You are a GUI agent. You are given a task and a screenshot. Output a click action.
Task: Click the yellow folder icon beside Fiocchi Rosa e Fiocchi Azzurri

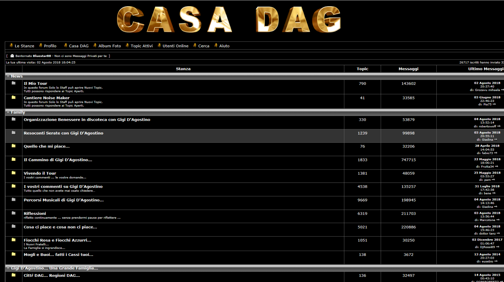[14, 239]
